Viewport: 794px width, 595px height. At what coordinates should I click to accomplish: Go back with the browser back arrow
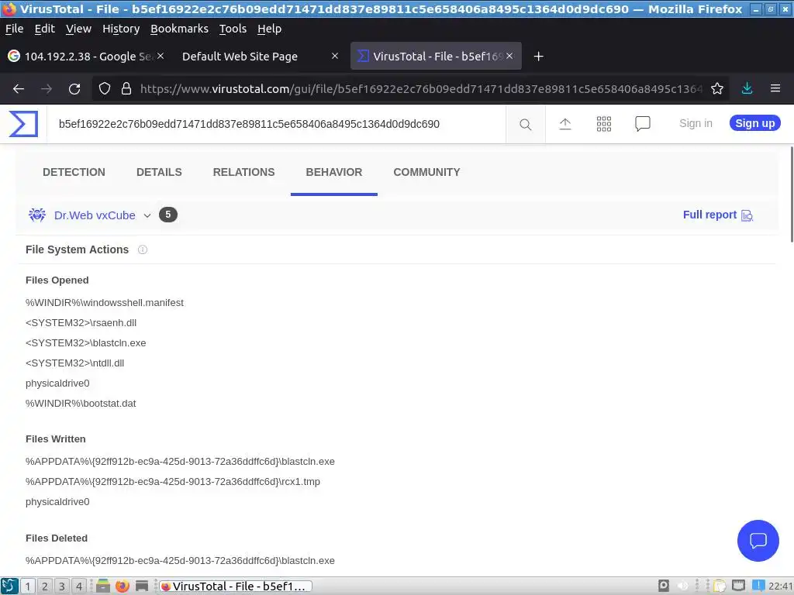pos(19,89)
